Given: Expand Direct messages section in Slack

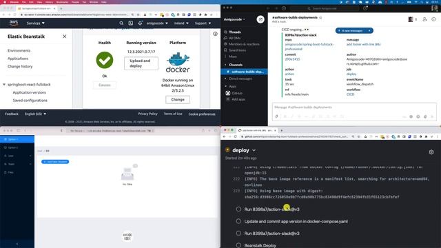Looking at the screenshot, I should pyautogui.click(x=225, y=79).
